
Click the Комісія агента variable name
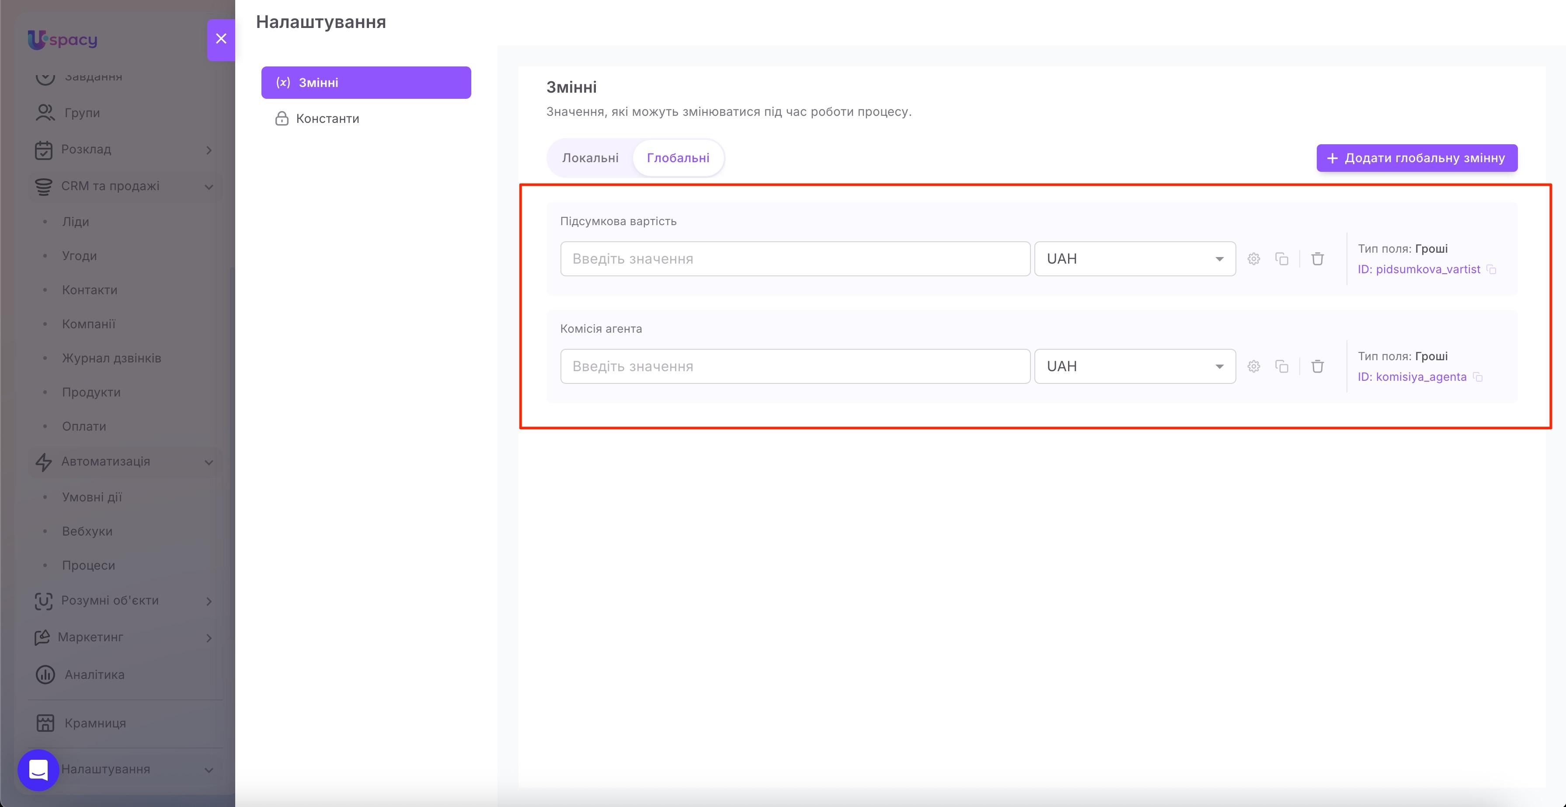click(601, 329)
